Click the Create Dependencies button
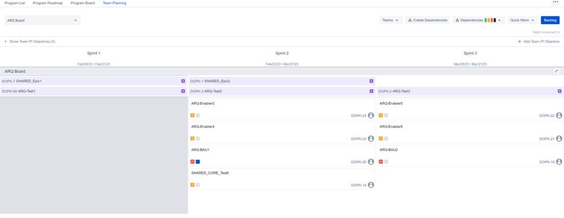Viewport: 564px width, 218px height. [427, 20]
